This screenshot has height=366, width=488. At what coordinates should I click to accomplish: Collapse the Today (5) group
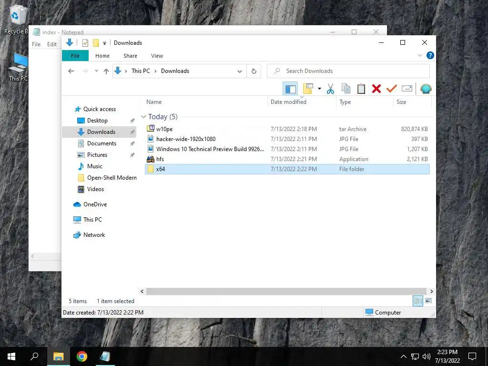[143, 117]
